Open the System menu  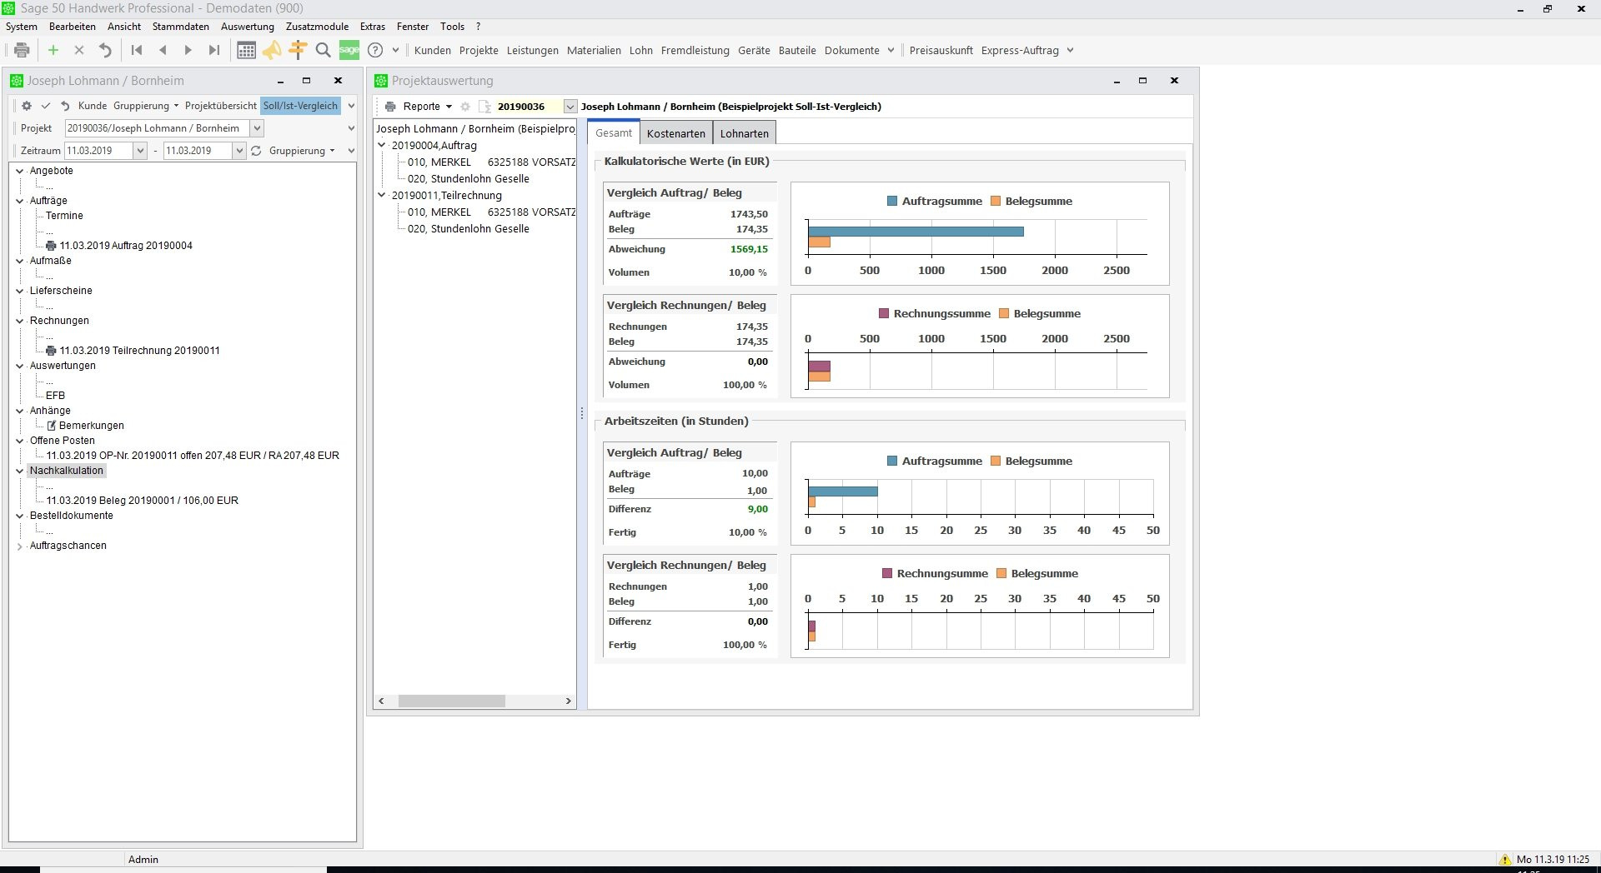(22, 27)
